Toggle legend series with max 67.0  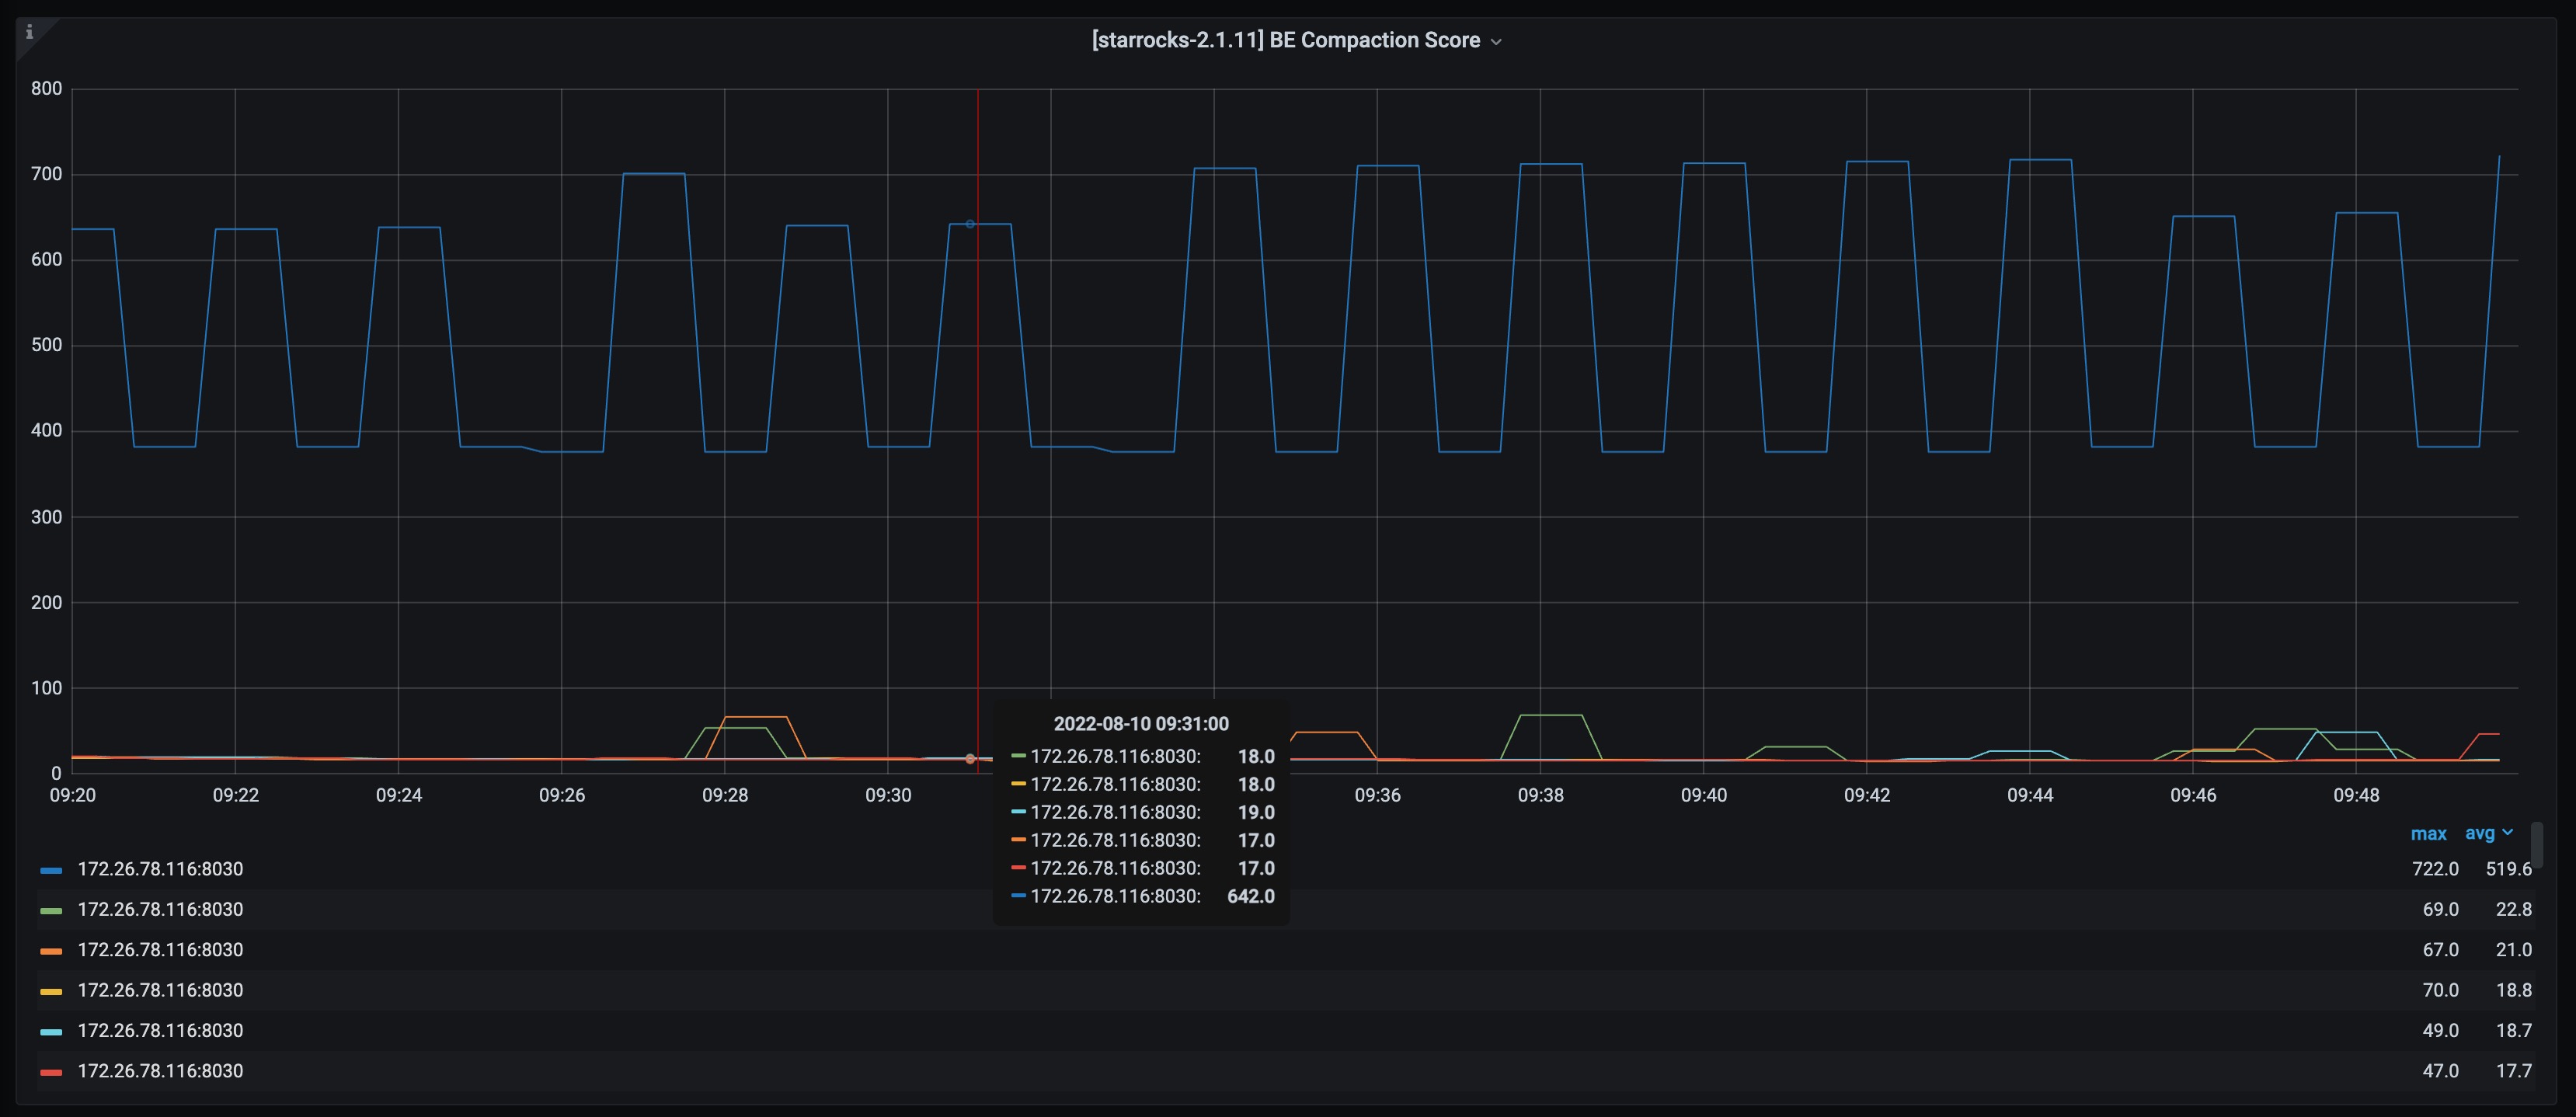160,950
